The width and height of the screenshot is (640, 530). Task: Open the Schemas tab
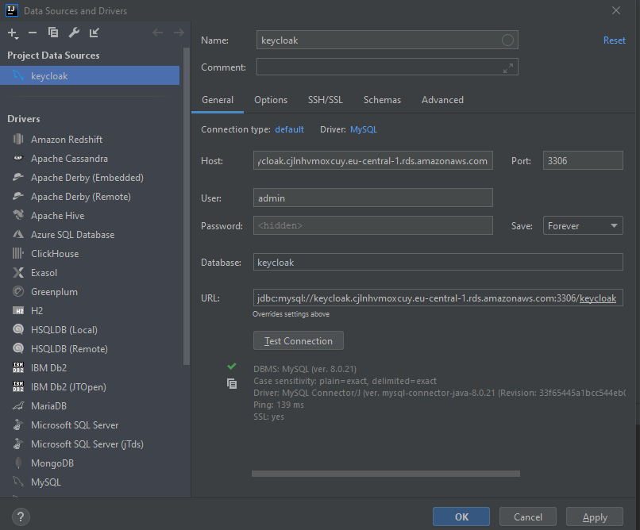(382, 100)
